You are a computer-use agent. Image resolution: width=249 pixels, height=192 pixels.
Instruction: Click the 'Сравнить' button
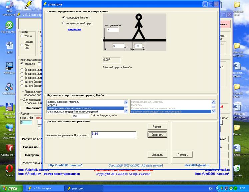click(157, 135)
